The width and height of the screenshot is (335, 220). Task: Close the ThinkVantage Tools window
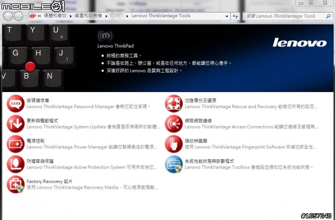[325, 3]
